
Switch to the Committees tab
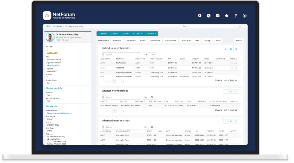click(155, 40)
